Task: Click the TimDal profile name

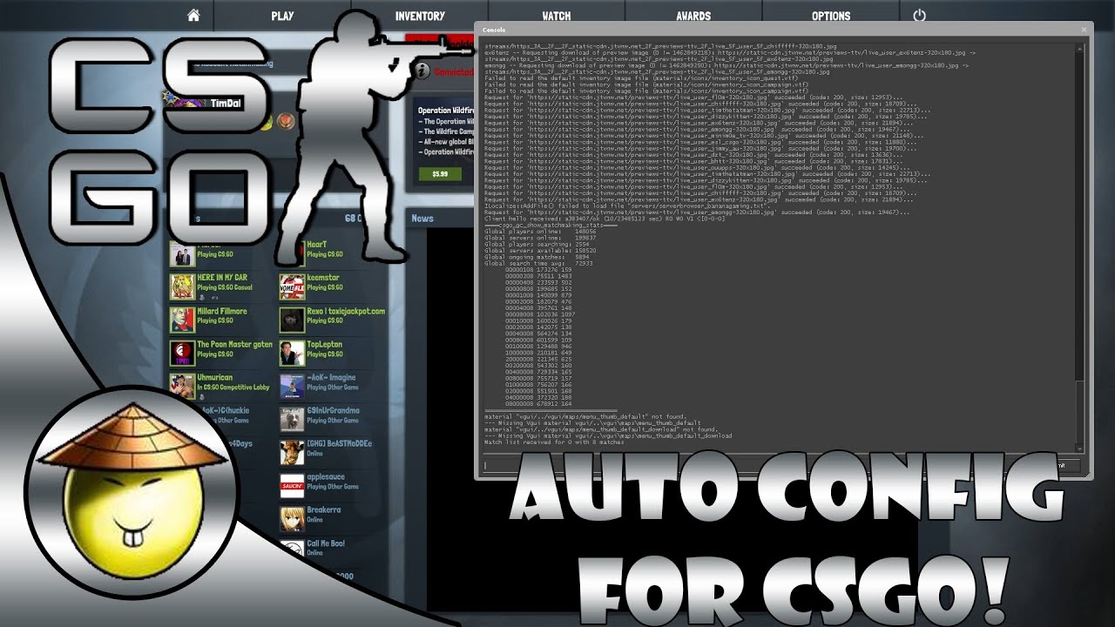Action: pos(225,103)
